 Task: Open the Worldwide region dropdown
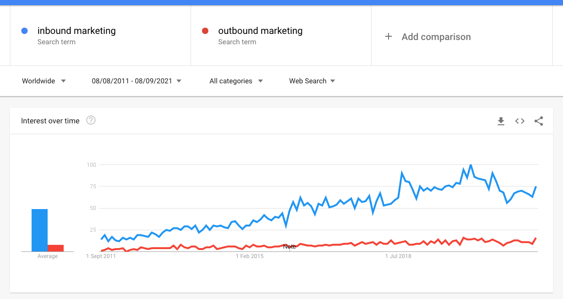pos(43,81)
